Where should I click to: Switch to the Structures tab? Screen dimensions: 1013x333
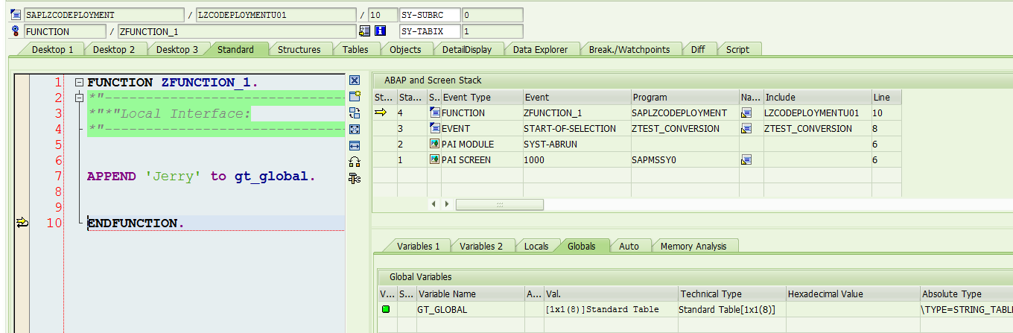(x=299, y=49)
